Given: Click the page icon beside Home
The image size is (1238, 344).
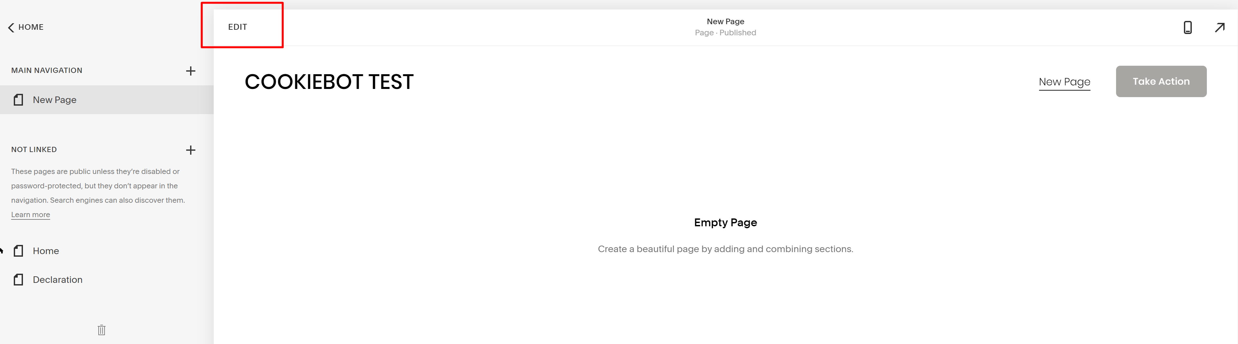Looking at the screenshot, I should click(18, 251).
